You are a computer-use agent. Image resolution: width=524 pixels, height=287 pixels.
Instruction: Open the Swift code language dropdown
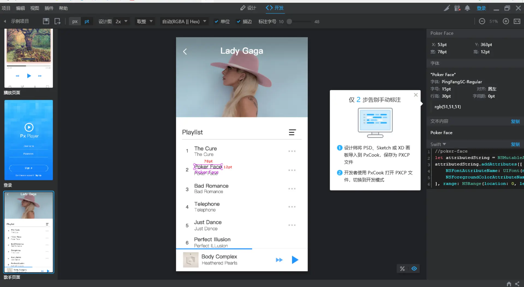[438, 144]
